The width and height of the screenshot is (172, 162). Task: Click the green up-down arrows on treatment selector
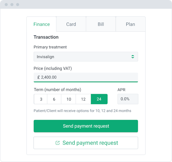(133, 57)
